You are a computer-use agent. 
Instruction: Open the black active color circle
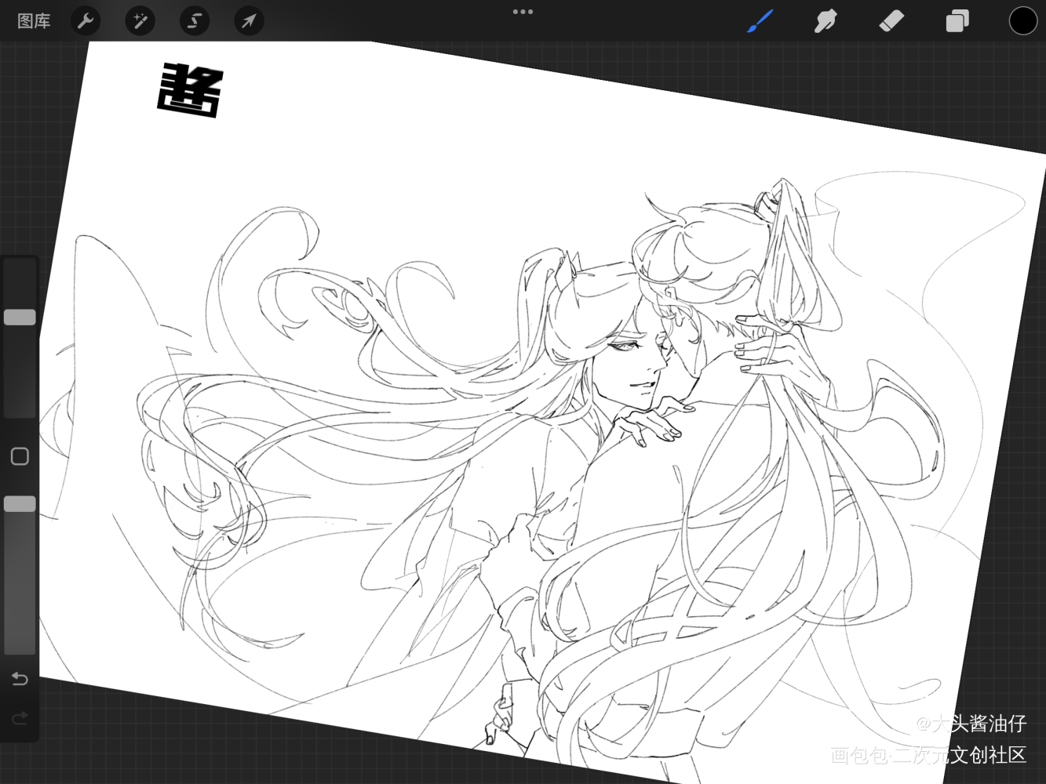click(1022, 21)
